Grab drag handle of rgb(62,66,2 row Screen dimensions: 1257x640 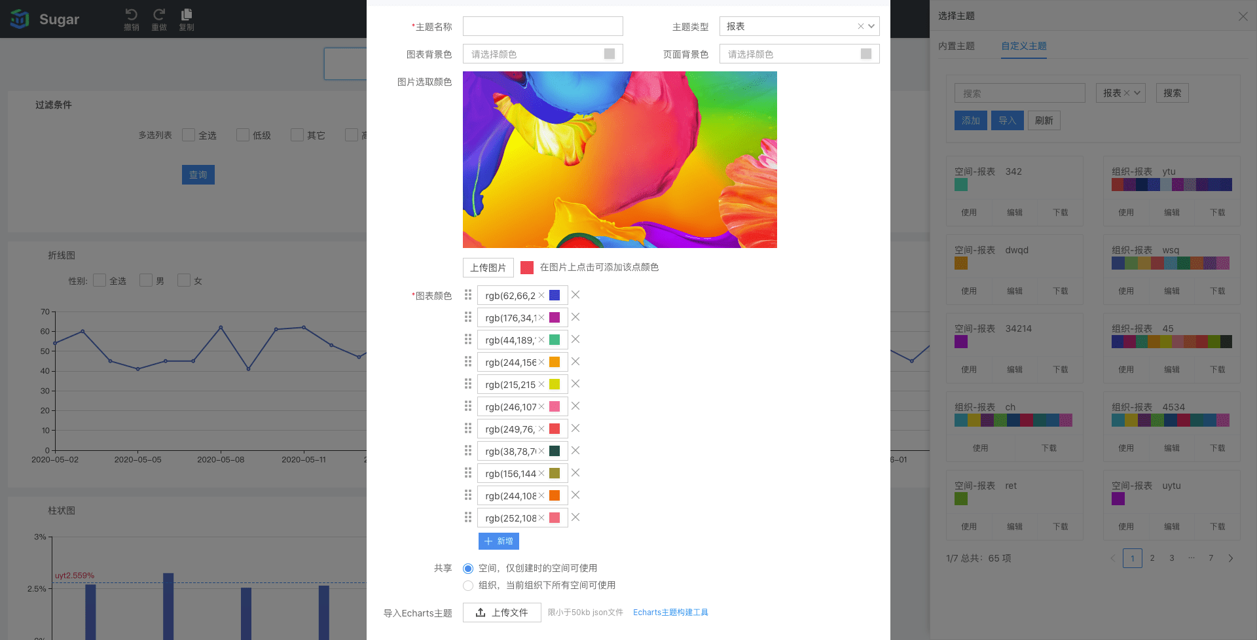pos(468,294)
